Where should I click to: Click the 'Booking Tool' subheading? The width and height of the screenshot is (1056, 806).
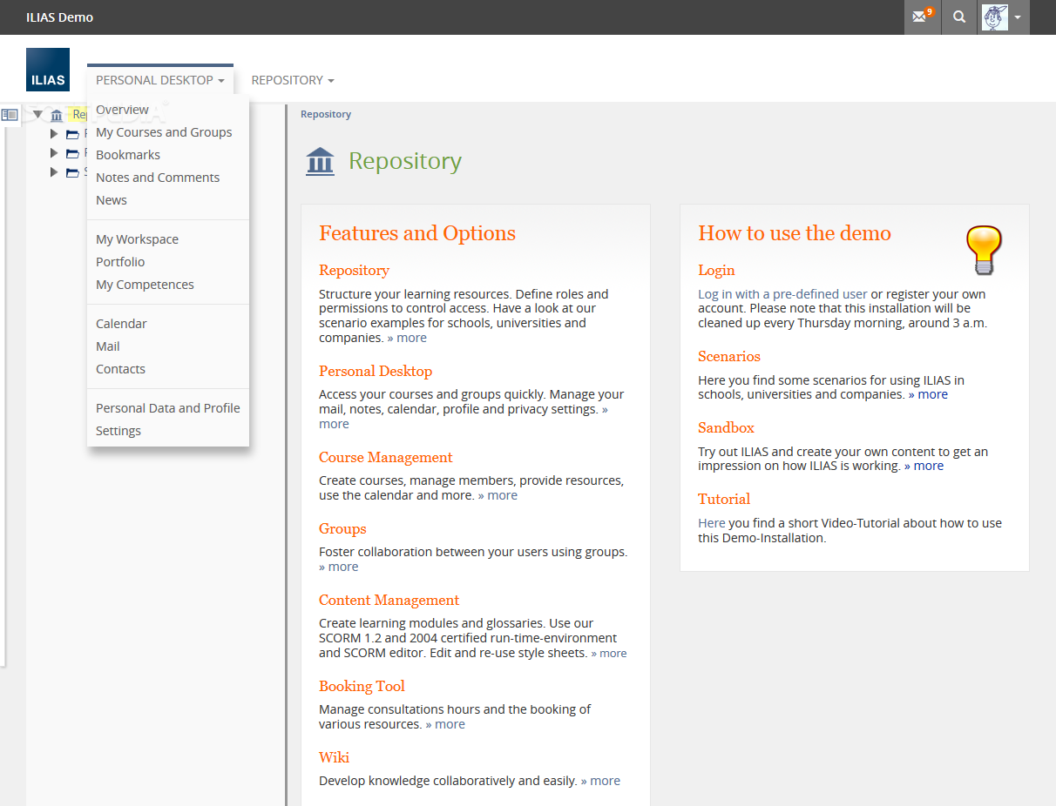(362, 687)
